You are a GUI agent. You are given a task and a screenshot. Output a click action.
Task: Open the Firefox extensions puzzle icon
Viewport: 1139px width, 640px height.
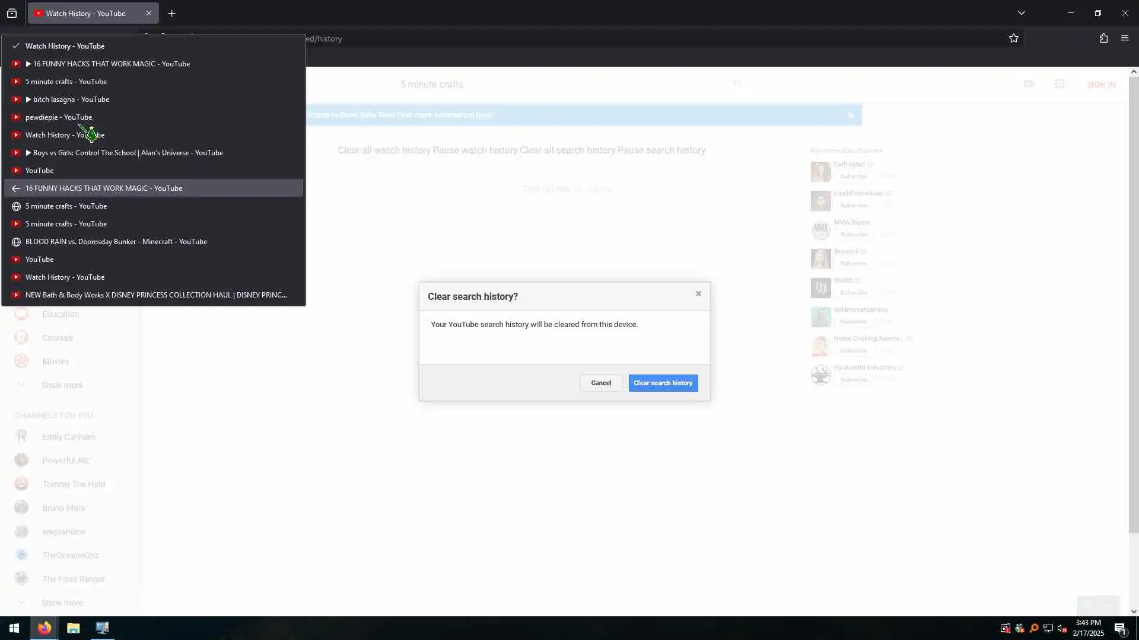[x=1103, y=39]
